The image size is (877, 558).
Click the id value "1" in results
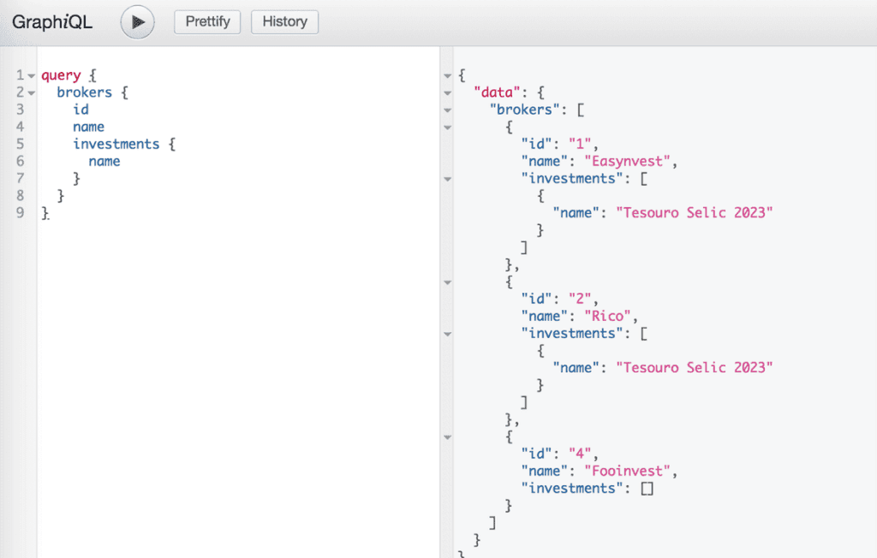[580, 145]
